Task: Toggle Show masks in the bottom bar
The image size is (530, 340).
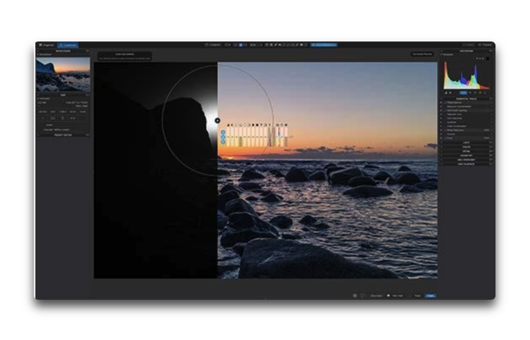Action: 376,295
